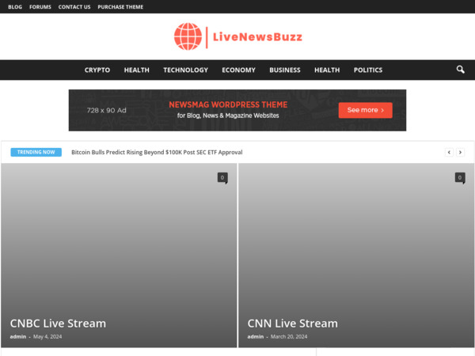475x356 pixels.
Task: Go to next trending headline arrow
Action: click(460, 152)
